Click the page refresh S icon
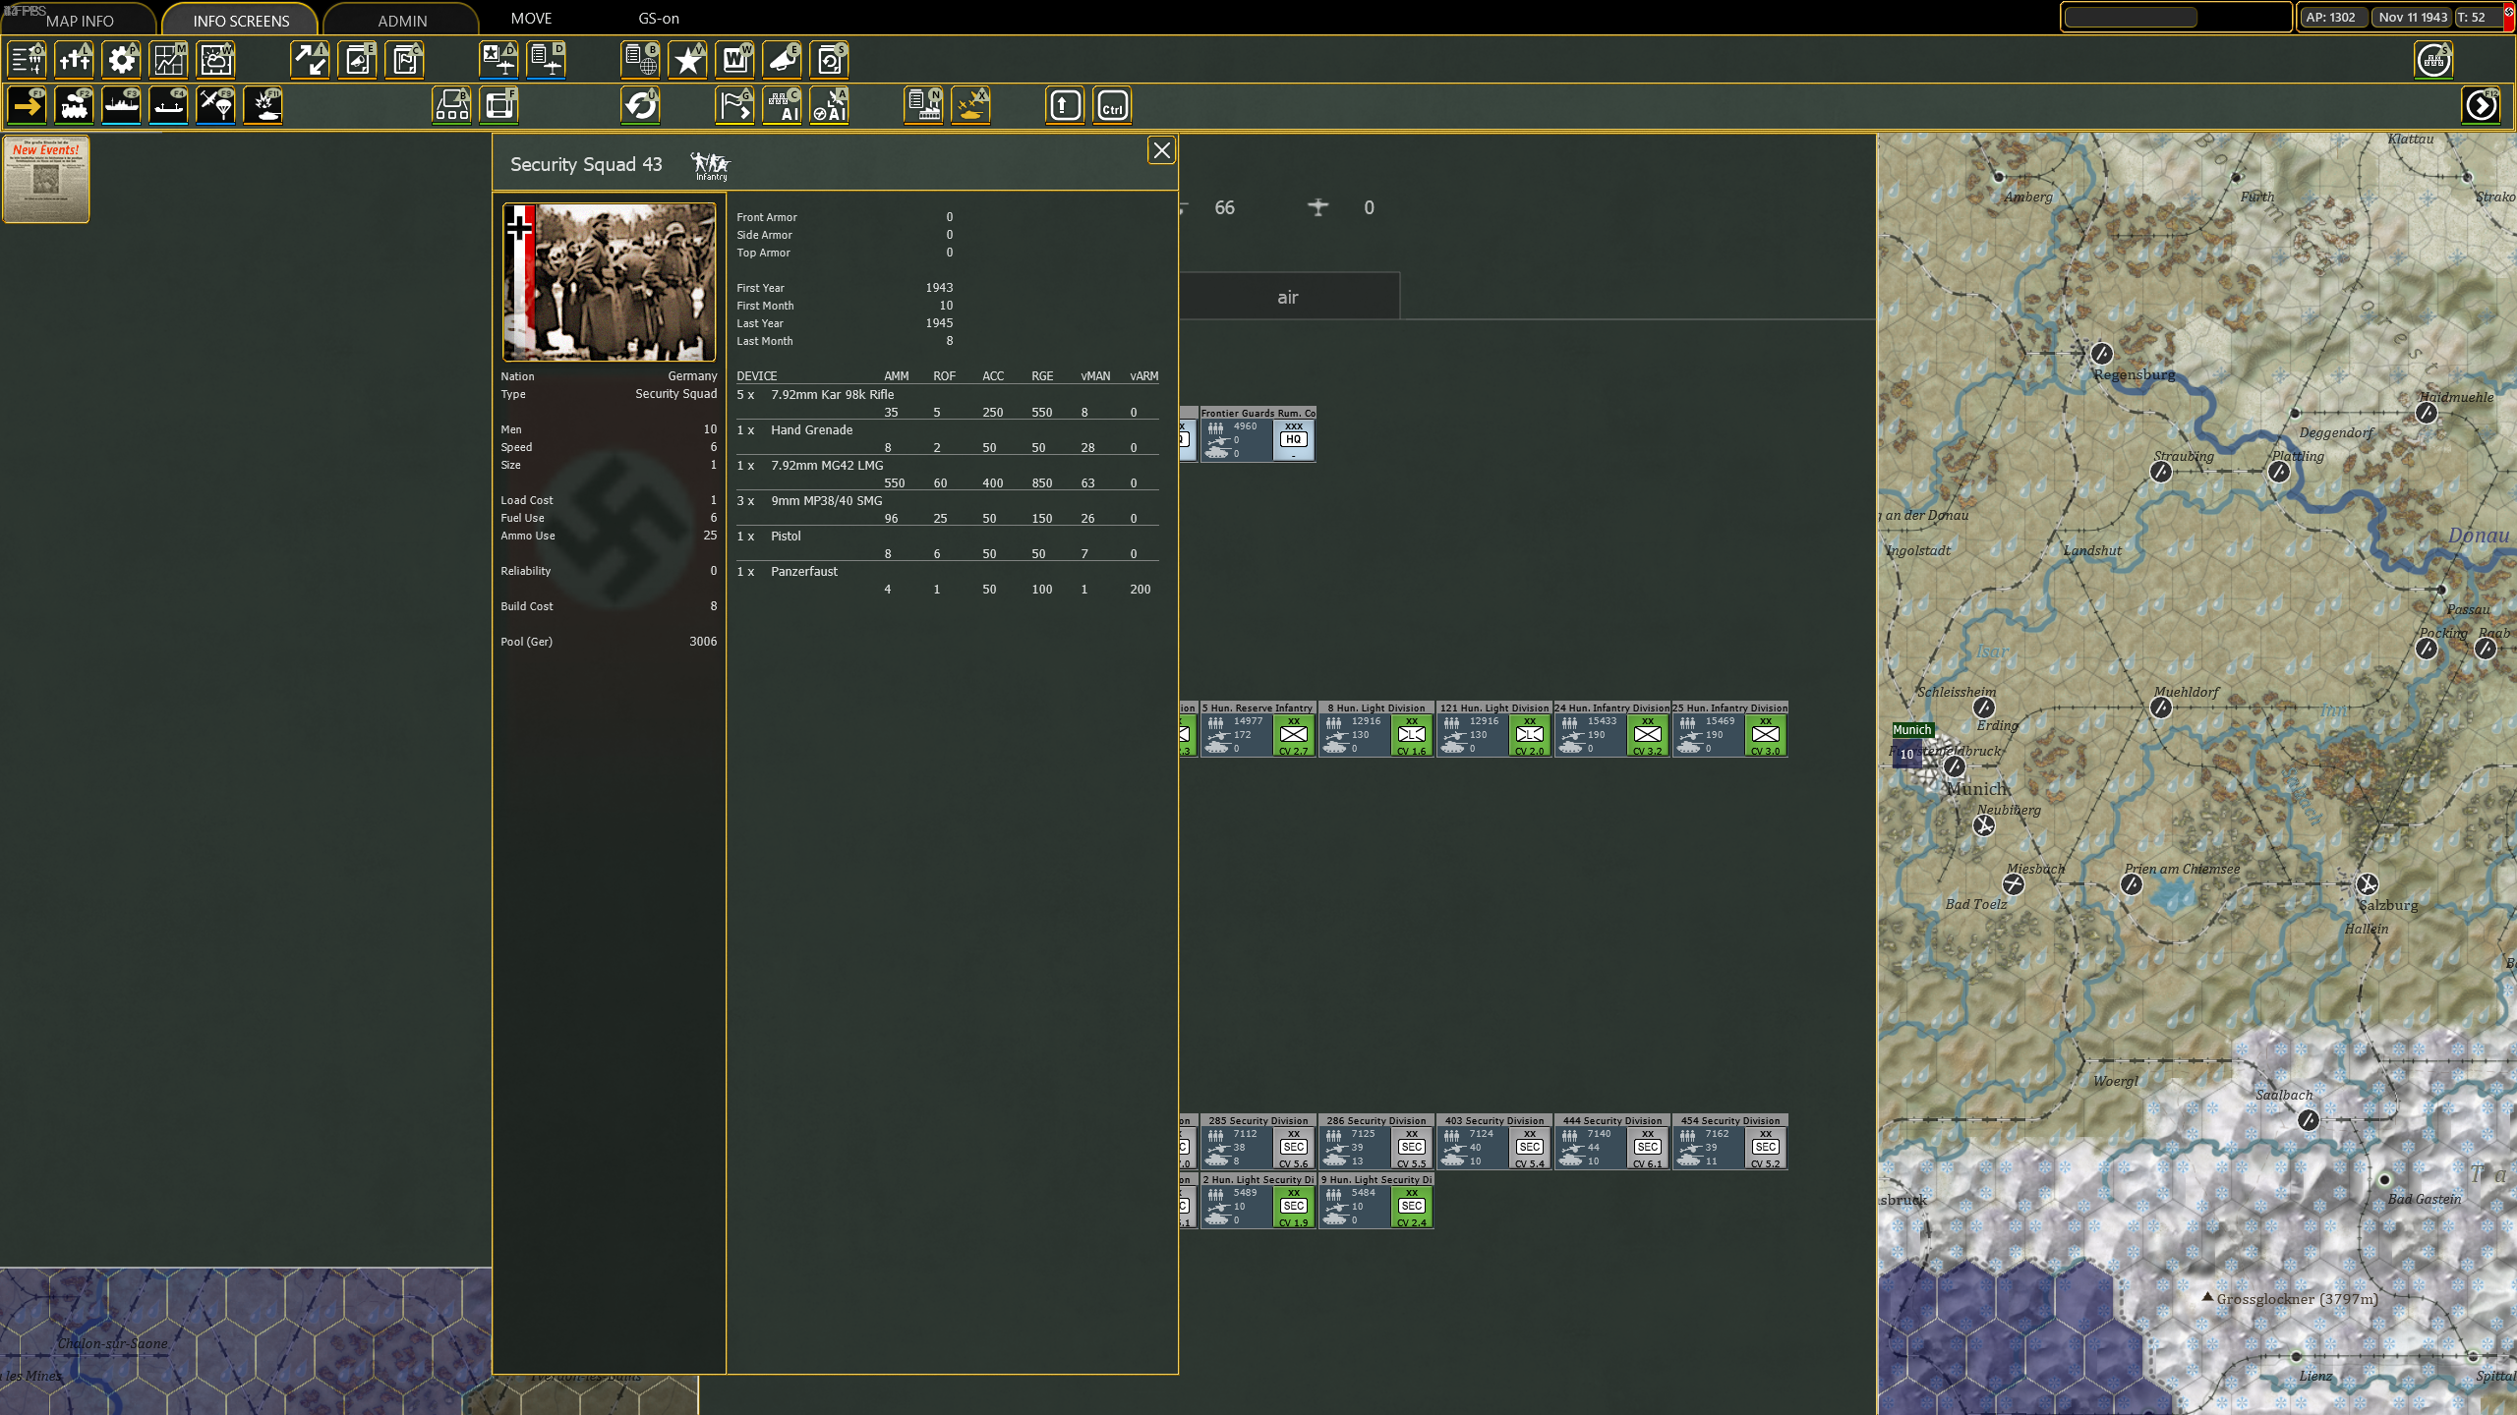The height and width of the screenshot is (1415, 2517). [830, 60]
